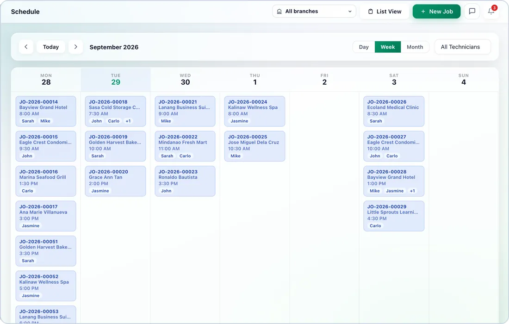Go to next week arrow

(x=75, y=47)
